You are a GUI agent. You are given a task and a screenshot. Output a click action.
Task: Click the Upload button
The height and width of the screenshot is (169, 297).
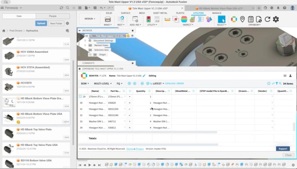[41, 23]
